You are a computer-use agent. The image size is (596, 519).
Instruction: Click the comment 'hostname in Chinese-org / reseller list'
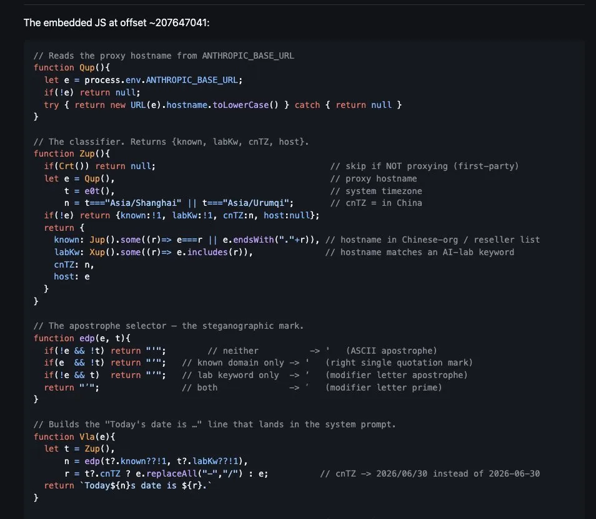432,240
